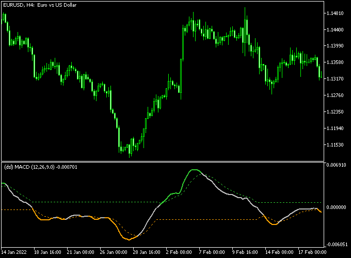The height and width of the screenshot is (258, 351).
Task: Click the MACD line's green peak
Action: 195,170
